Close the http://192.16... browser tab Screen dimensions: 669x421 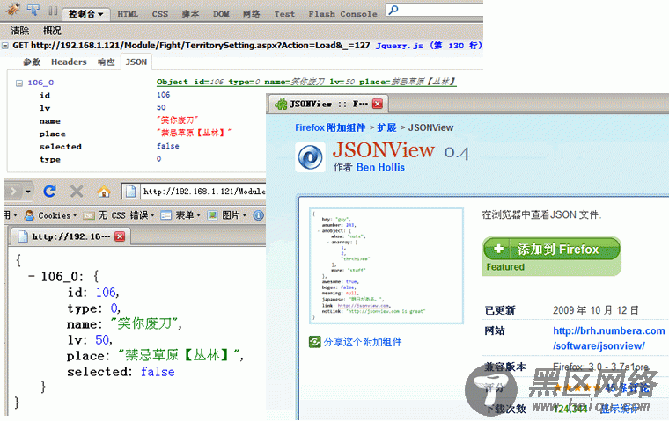pos(120,236)
